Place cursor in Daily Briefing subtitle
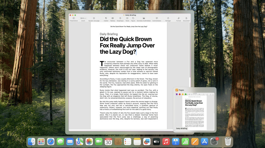265x148 pixels. pos(109,34)
